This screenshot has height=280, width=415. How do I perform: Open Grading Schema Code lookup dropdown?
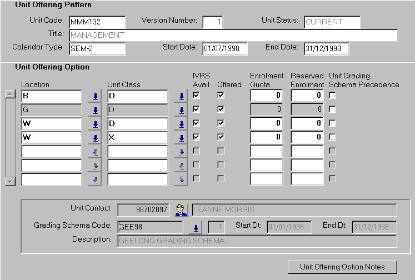tap(196, 228)
